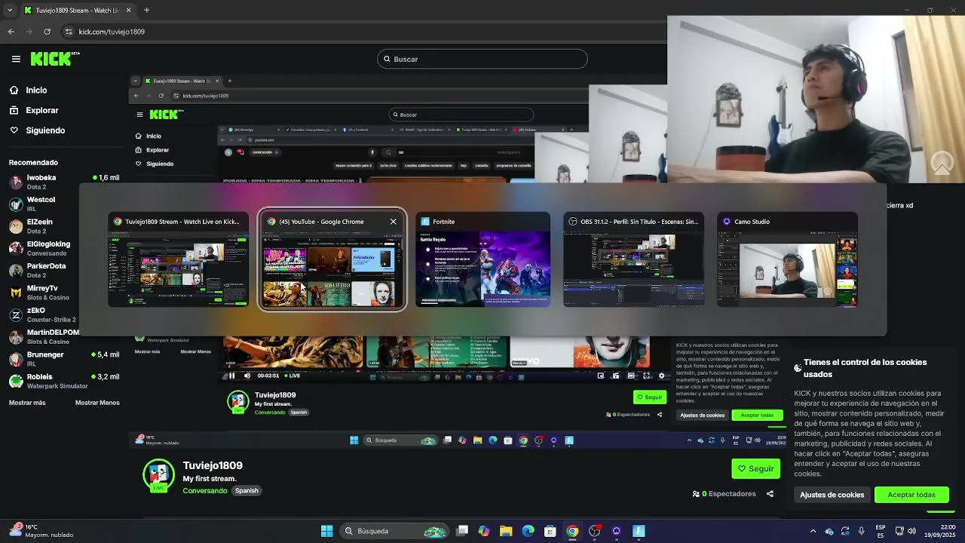965x543 pixels.
Task: Click the fullscreen icon in streamed player bar
Action: pos(646,376)
